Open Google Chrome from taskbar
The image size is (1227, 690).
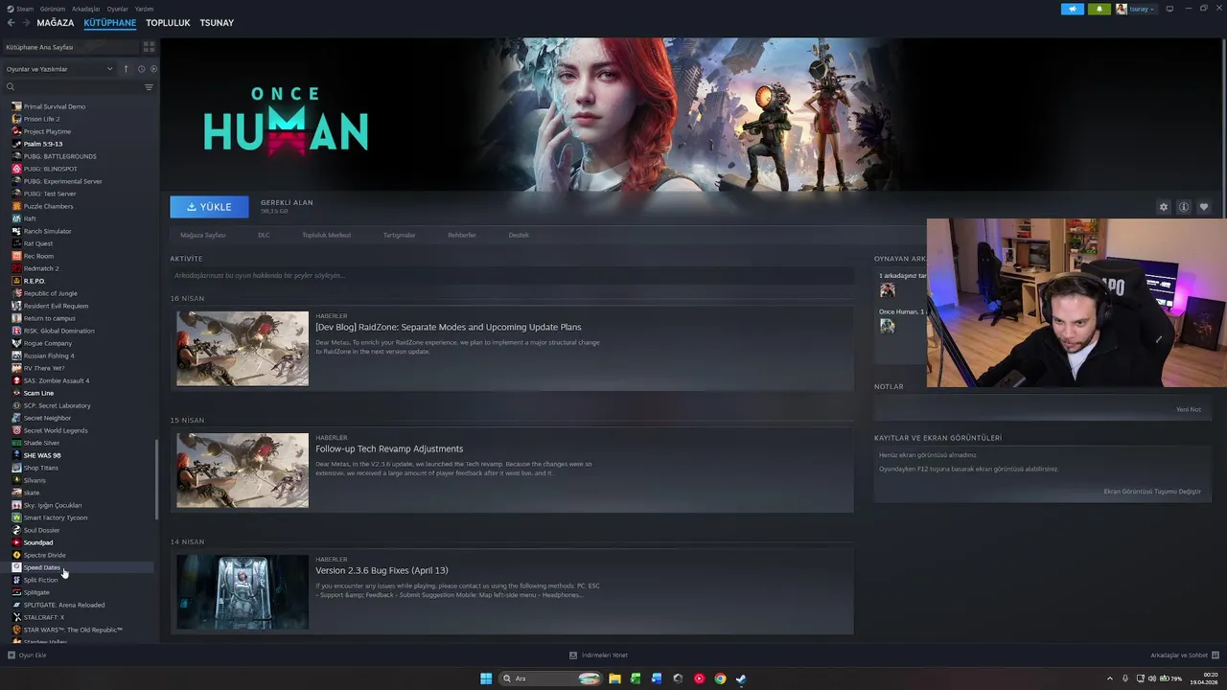720,678
